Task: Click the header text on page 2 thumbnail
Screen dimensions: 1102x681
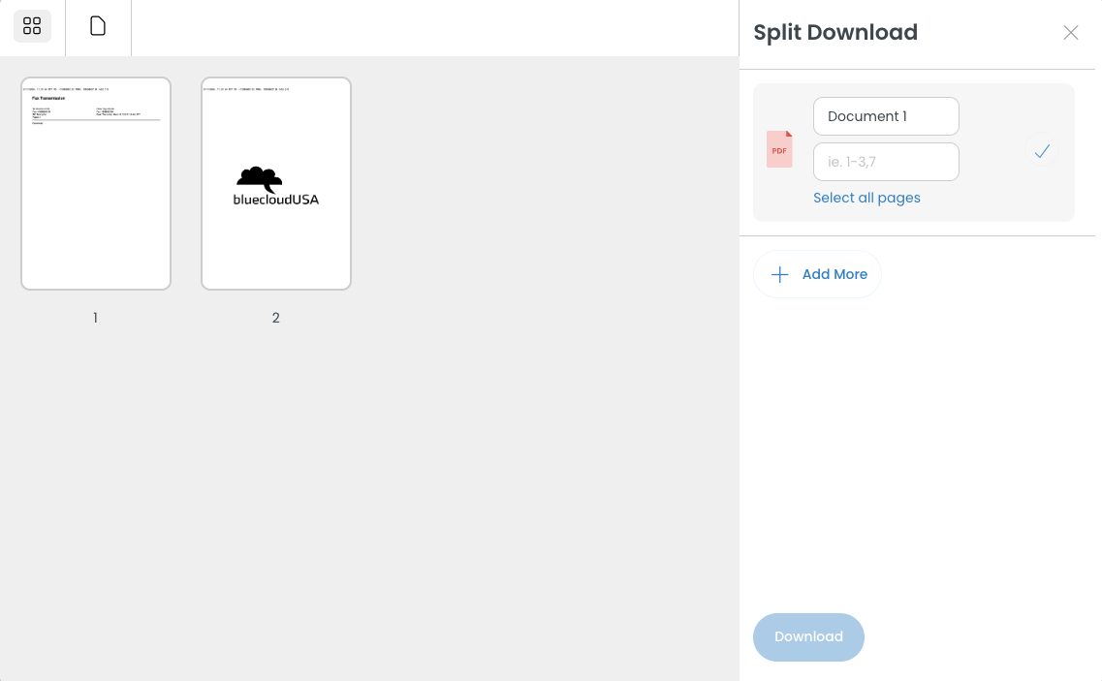Action: click(x=245, y=89)
